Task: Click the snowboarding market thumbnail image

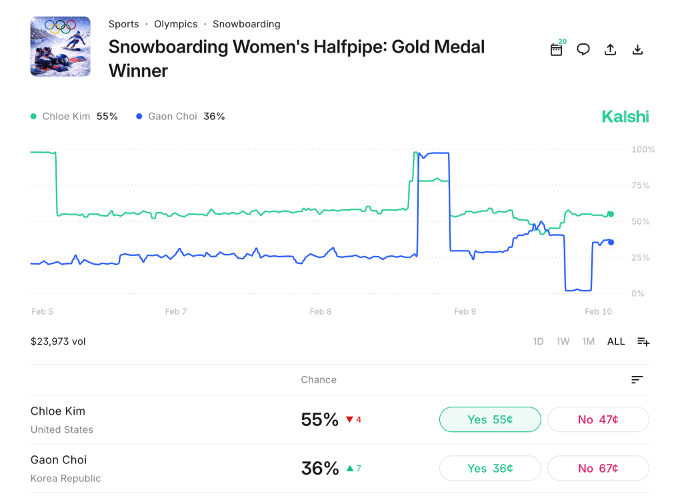Action: click(x=61, y=47)
